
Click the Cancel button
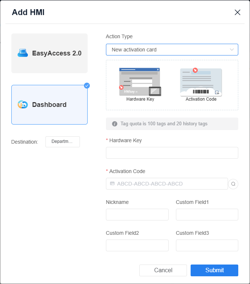tap(163, 270)
